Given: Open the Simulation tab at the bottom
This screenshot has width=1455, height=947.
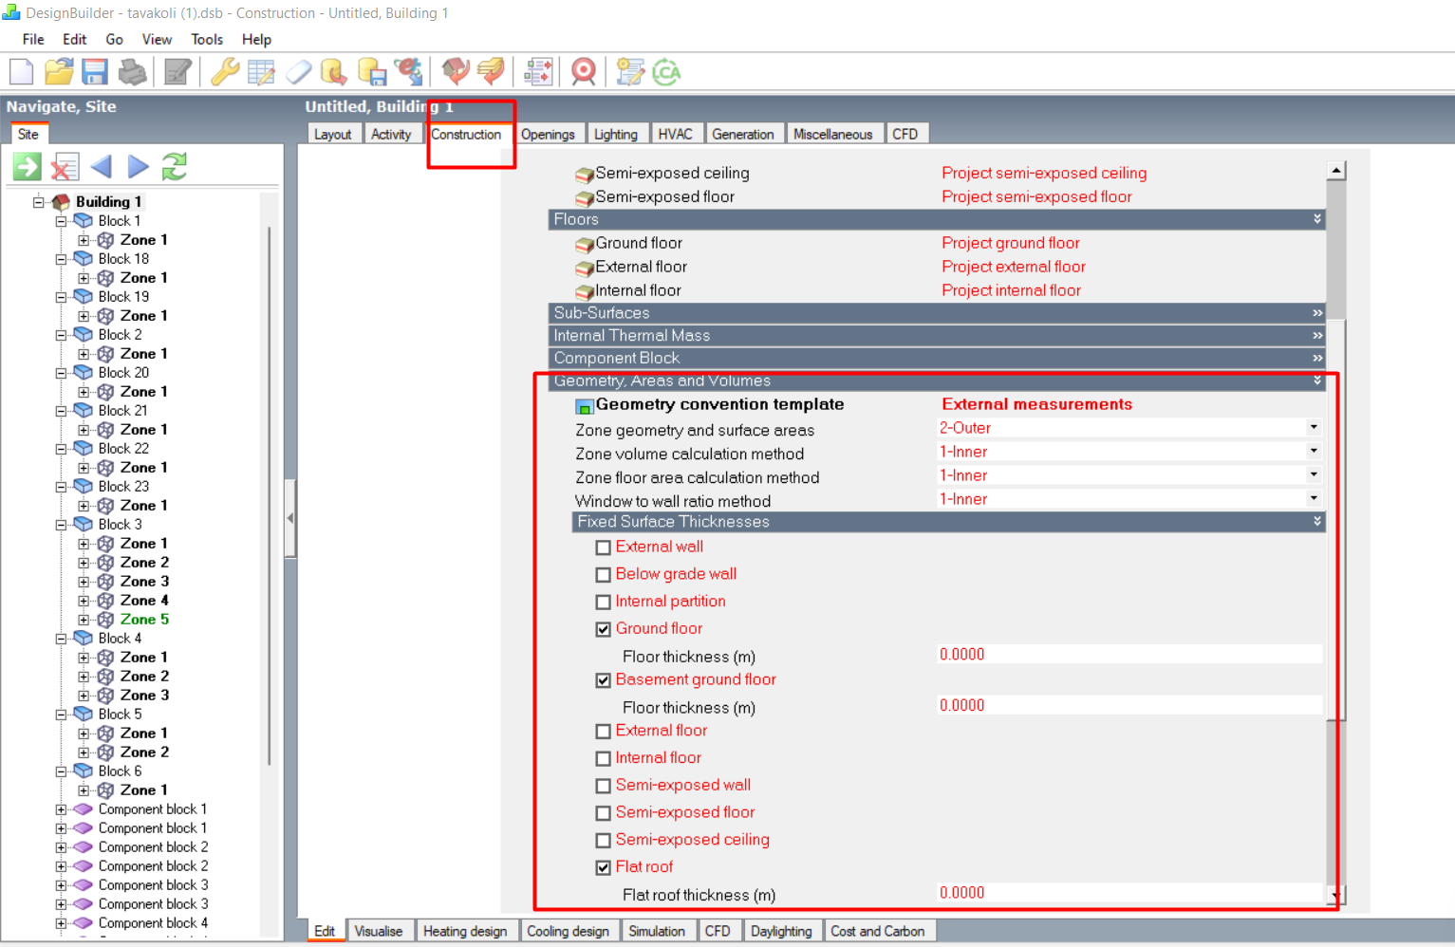Looking at the screenshot, I should [657, 931].
